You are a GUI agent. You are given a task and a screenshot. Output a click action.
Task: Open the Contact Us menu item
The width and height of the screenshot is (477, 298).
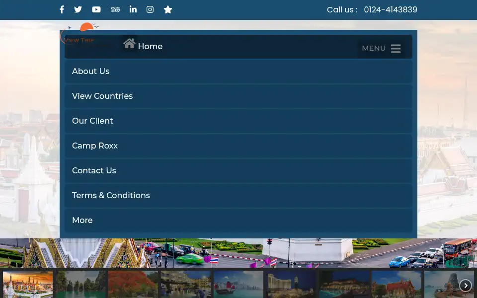[x=238, y=170]
